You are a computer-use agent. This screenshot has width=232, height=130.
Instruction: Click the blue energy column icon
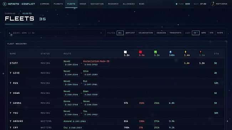click(170, 52)
